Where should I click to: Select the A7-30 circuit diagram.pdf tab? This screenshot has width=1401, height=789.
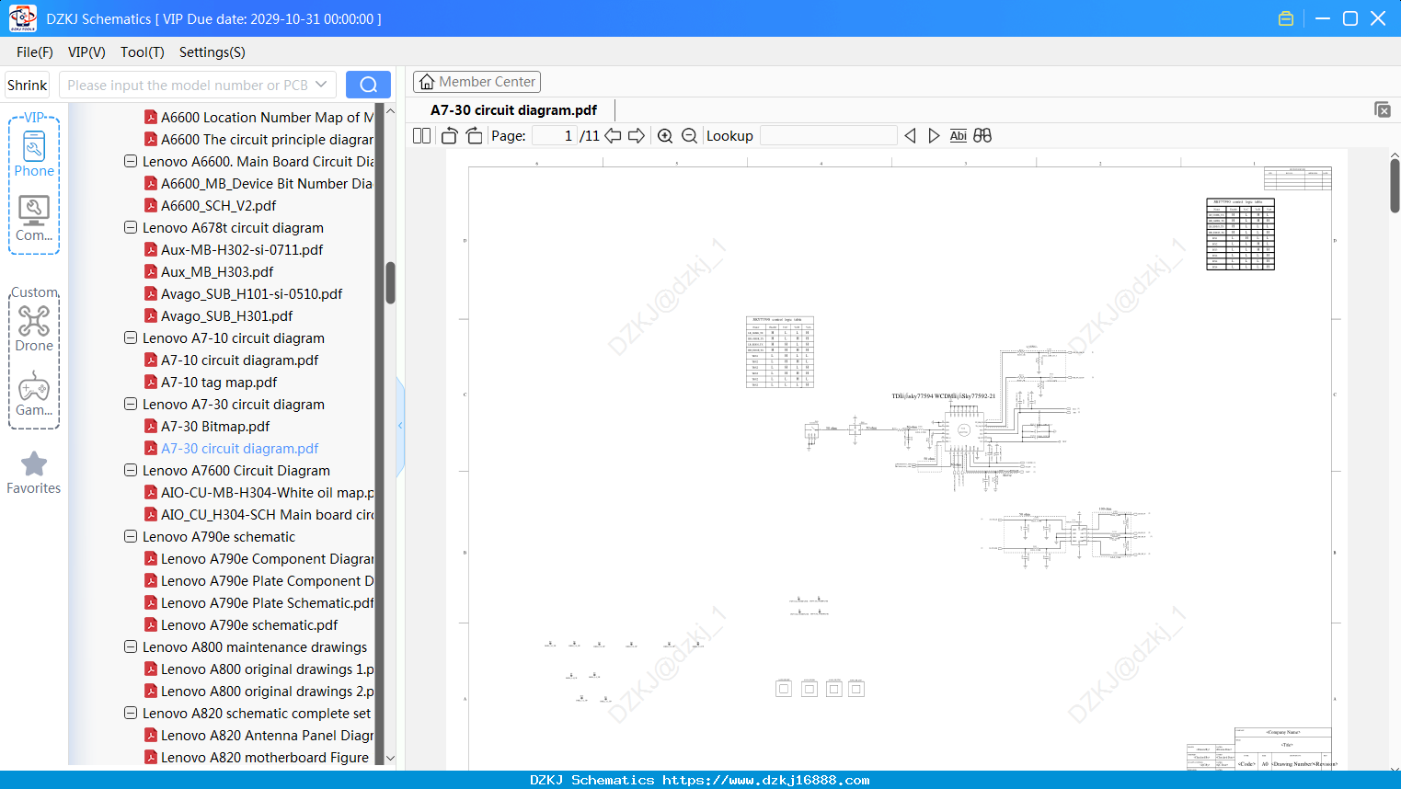pos(513,109)
